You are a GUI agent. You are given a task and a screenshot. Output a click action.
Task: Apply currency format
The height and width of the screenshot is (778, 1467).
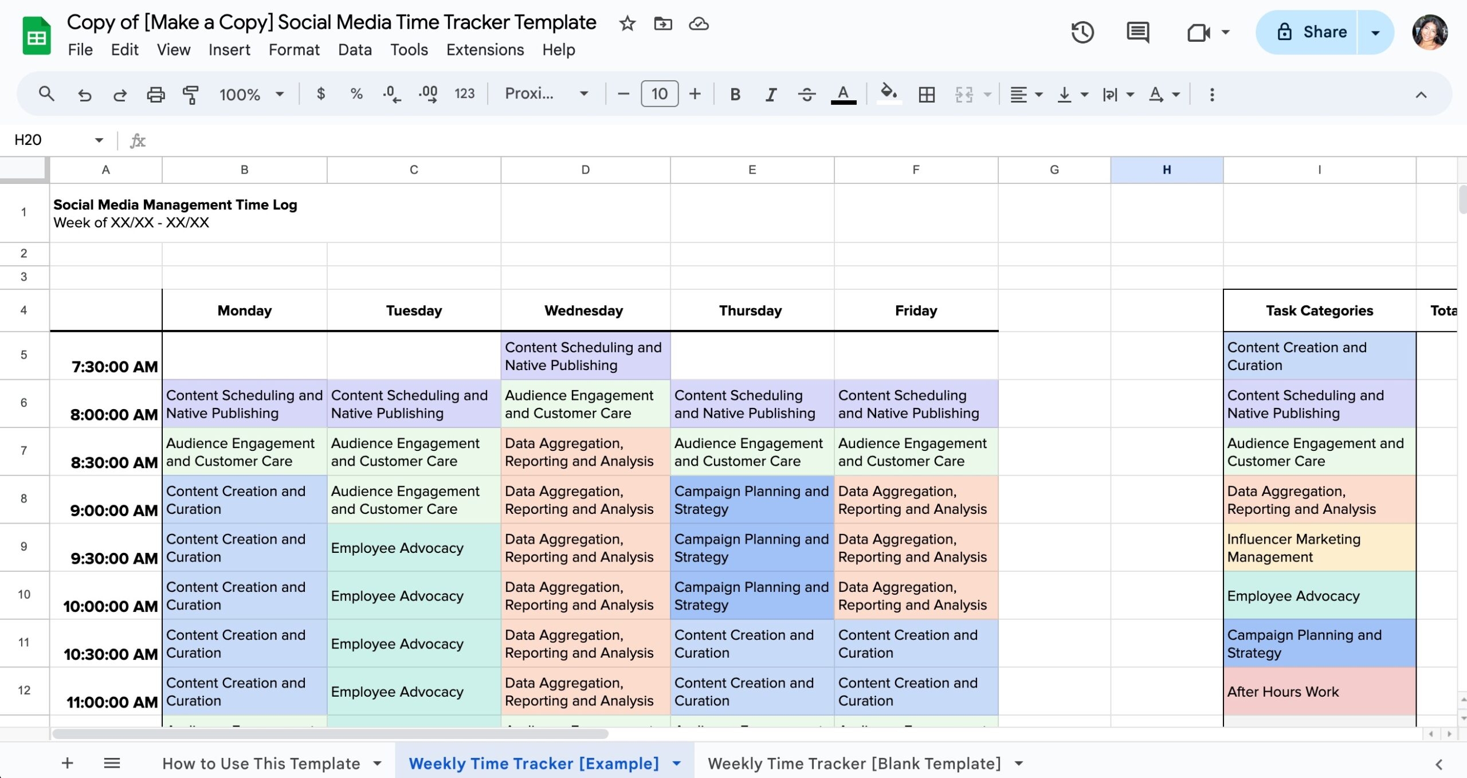321,94
